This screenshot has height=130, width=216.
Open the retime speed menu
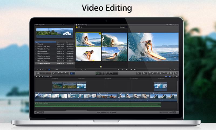144,73
